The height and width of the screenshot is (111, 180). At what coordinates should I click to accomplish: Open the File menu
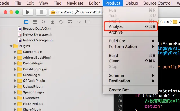pyautogui.click(x=18, y=3)
